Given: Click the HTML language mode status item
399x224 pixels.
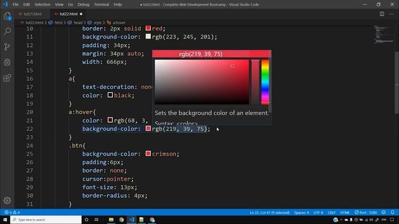Looking at the screenshot, I should pos(345,212).
